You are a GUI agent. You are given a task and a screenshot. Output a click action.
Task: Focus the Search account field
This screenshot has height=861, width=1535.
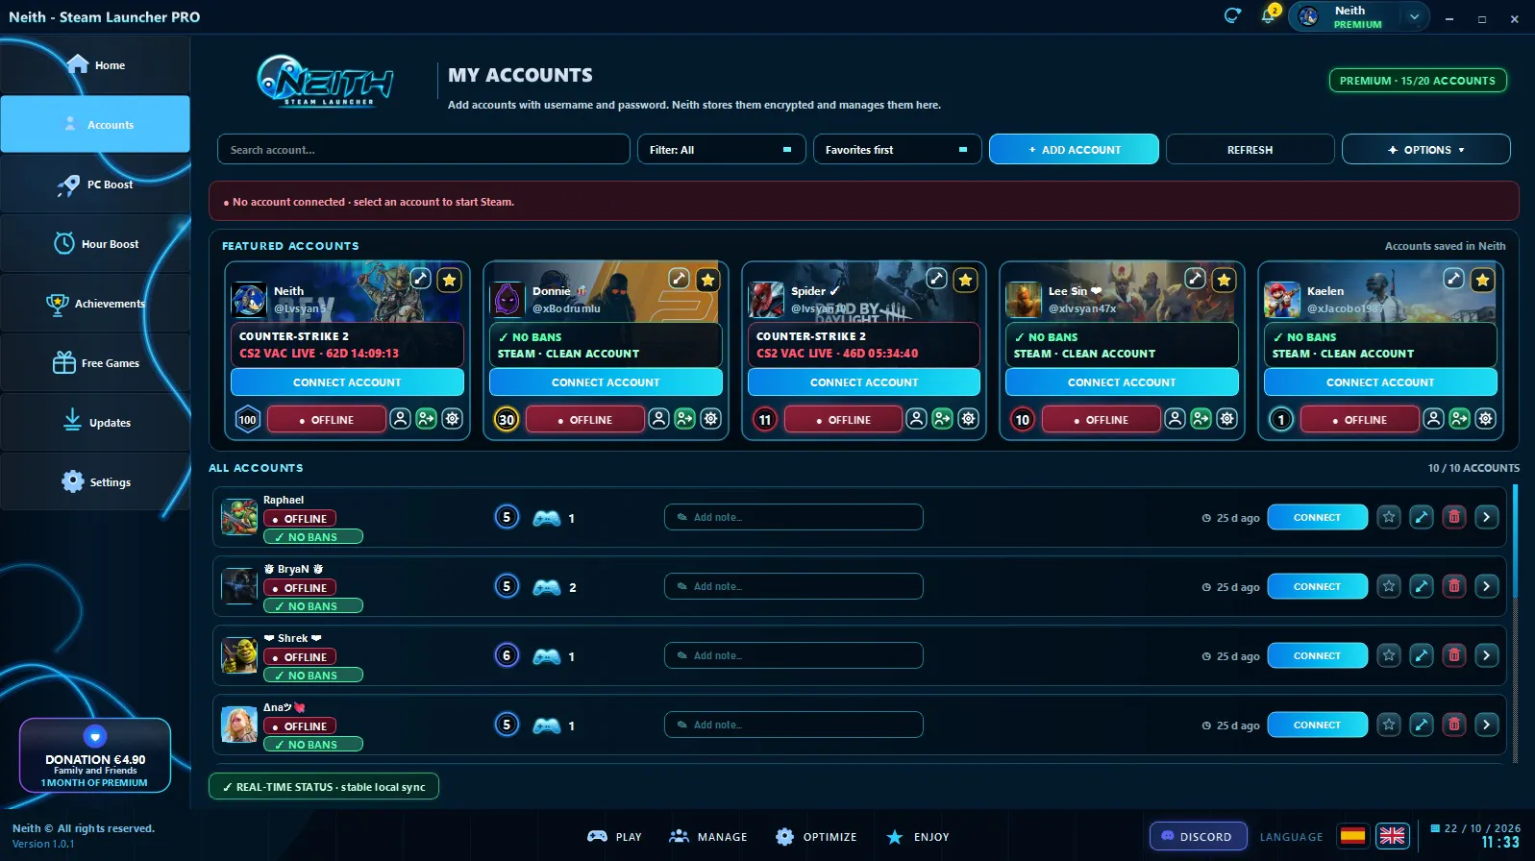424,149
